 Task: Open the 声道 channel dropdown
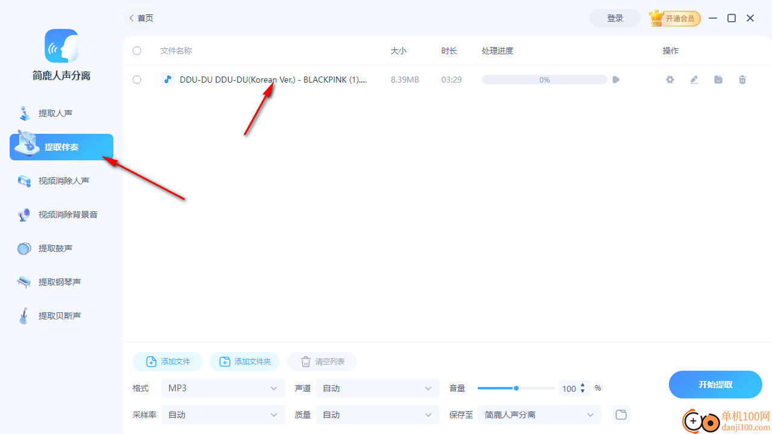coord(378,388)
